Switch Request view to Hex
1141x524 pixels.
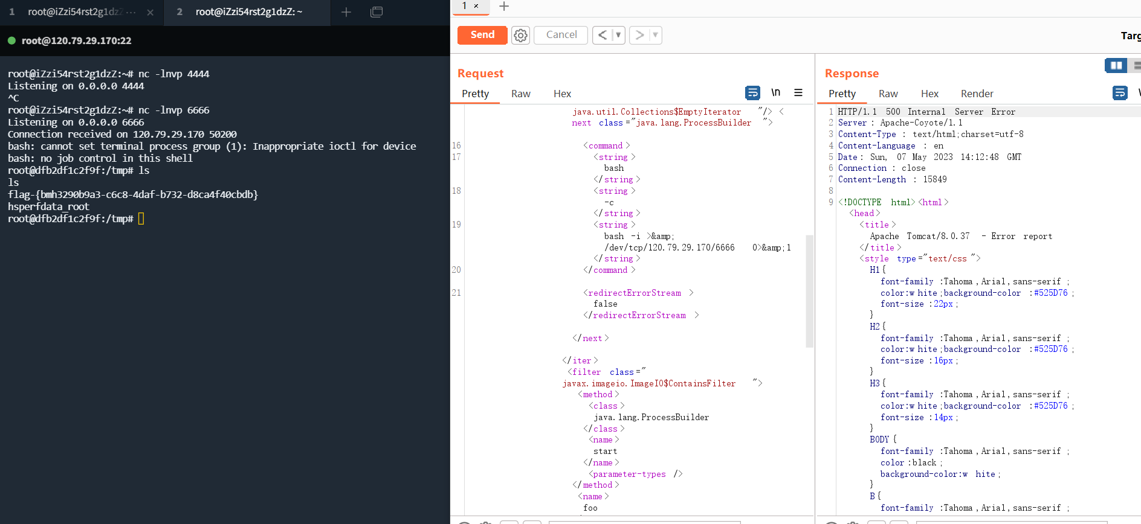562,94
